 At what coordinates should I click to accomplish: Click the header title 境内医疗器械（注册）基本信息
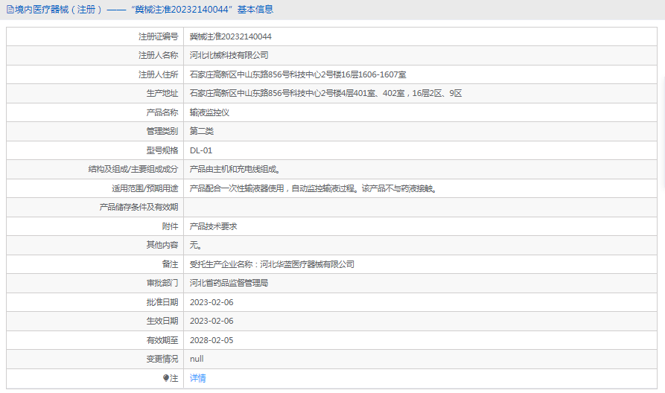tap(144, 10)
